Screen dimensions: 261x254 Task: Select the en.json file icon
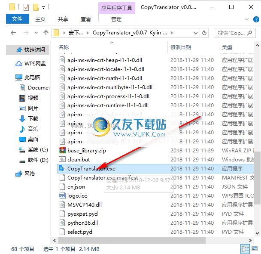click(x=62, y=186)
